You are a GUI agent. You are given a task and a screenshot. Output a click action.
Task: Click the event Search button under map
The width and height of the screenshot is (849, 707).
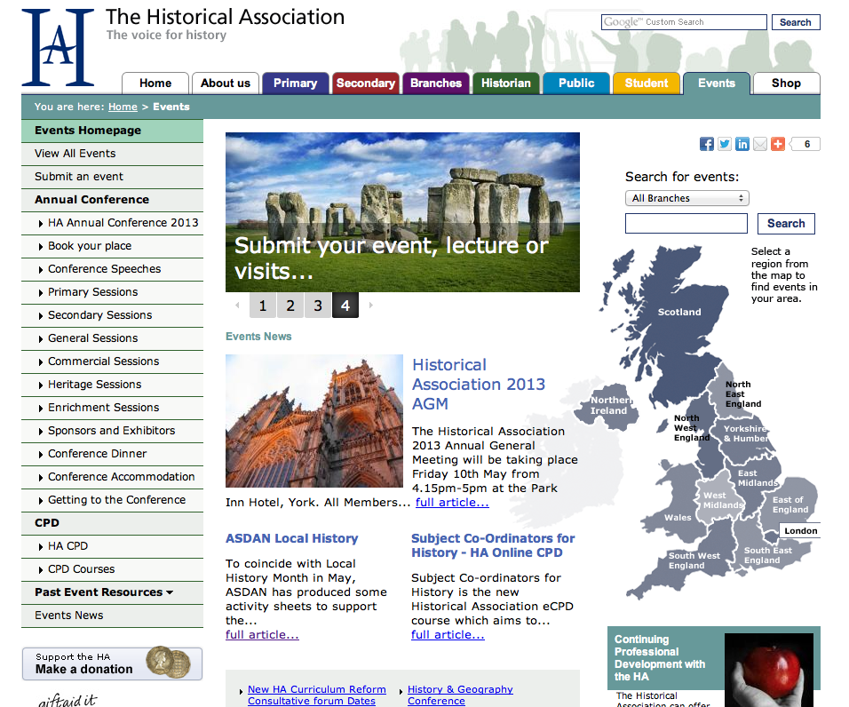[785, 224]
